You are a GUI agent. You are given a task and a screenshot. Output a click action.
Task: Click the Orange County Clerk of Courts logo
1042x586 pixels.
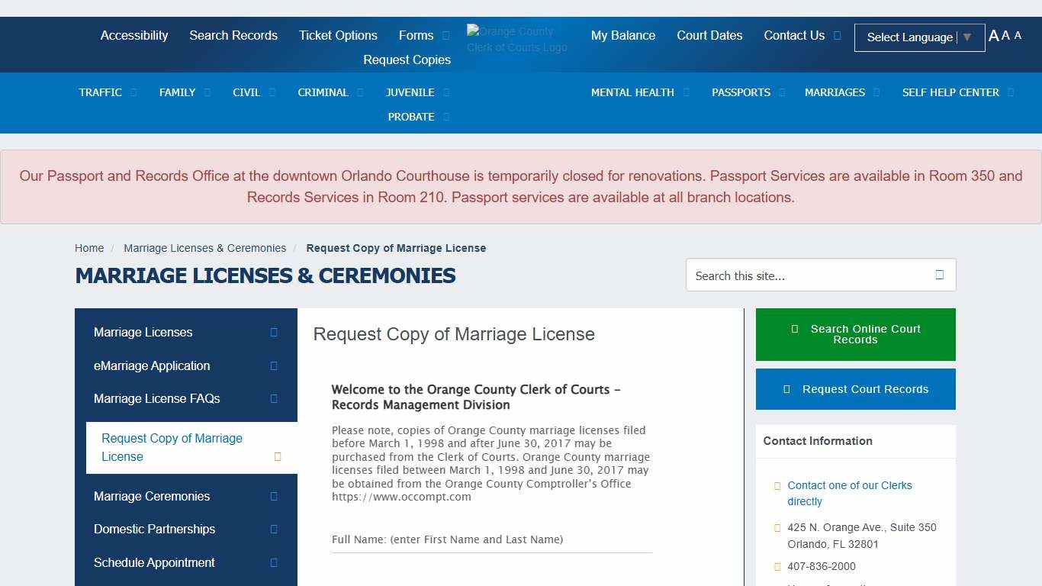pos(517,39)
